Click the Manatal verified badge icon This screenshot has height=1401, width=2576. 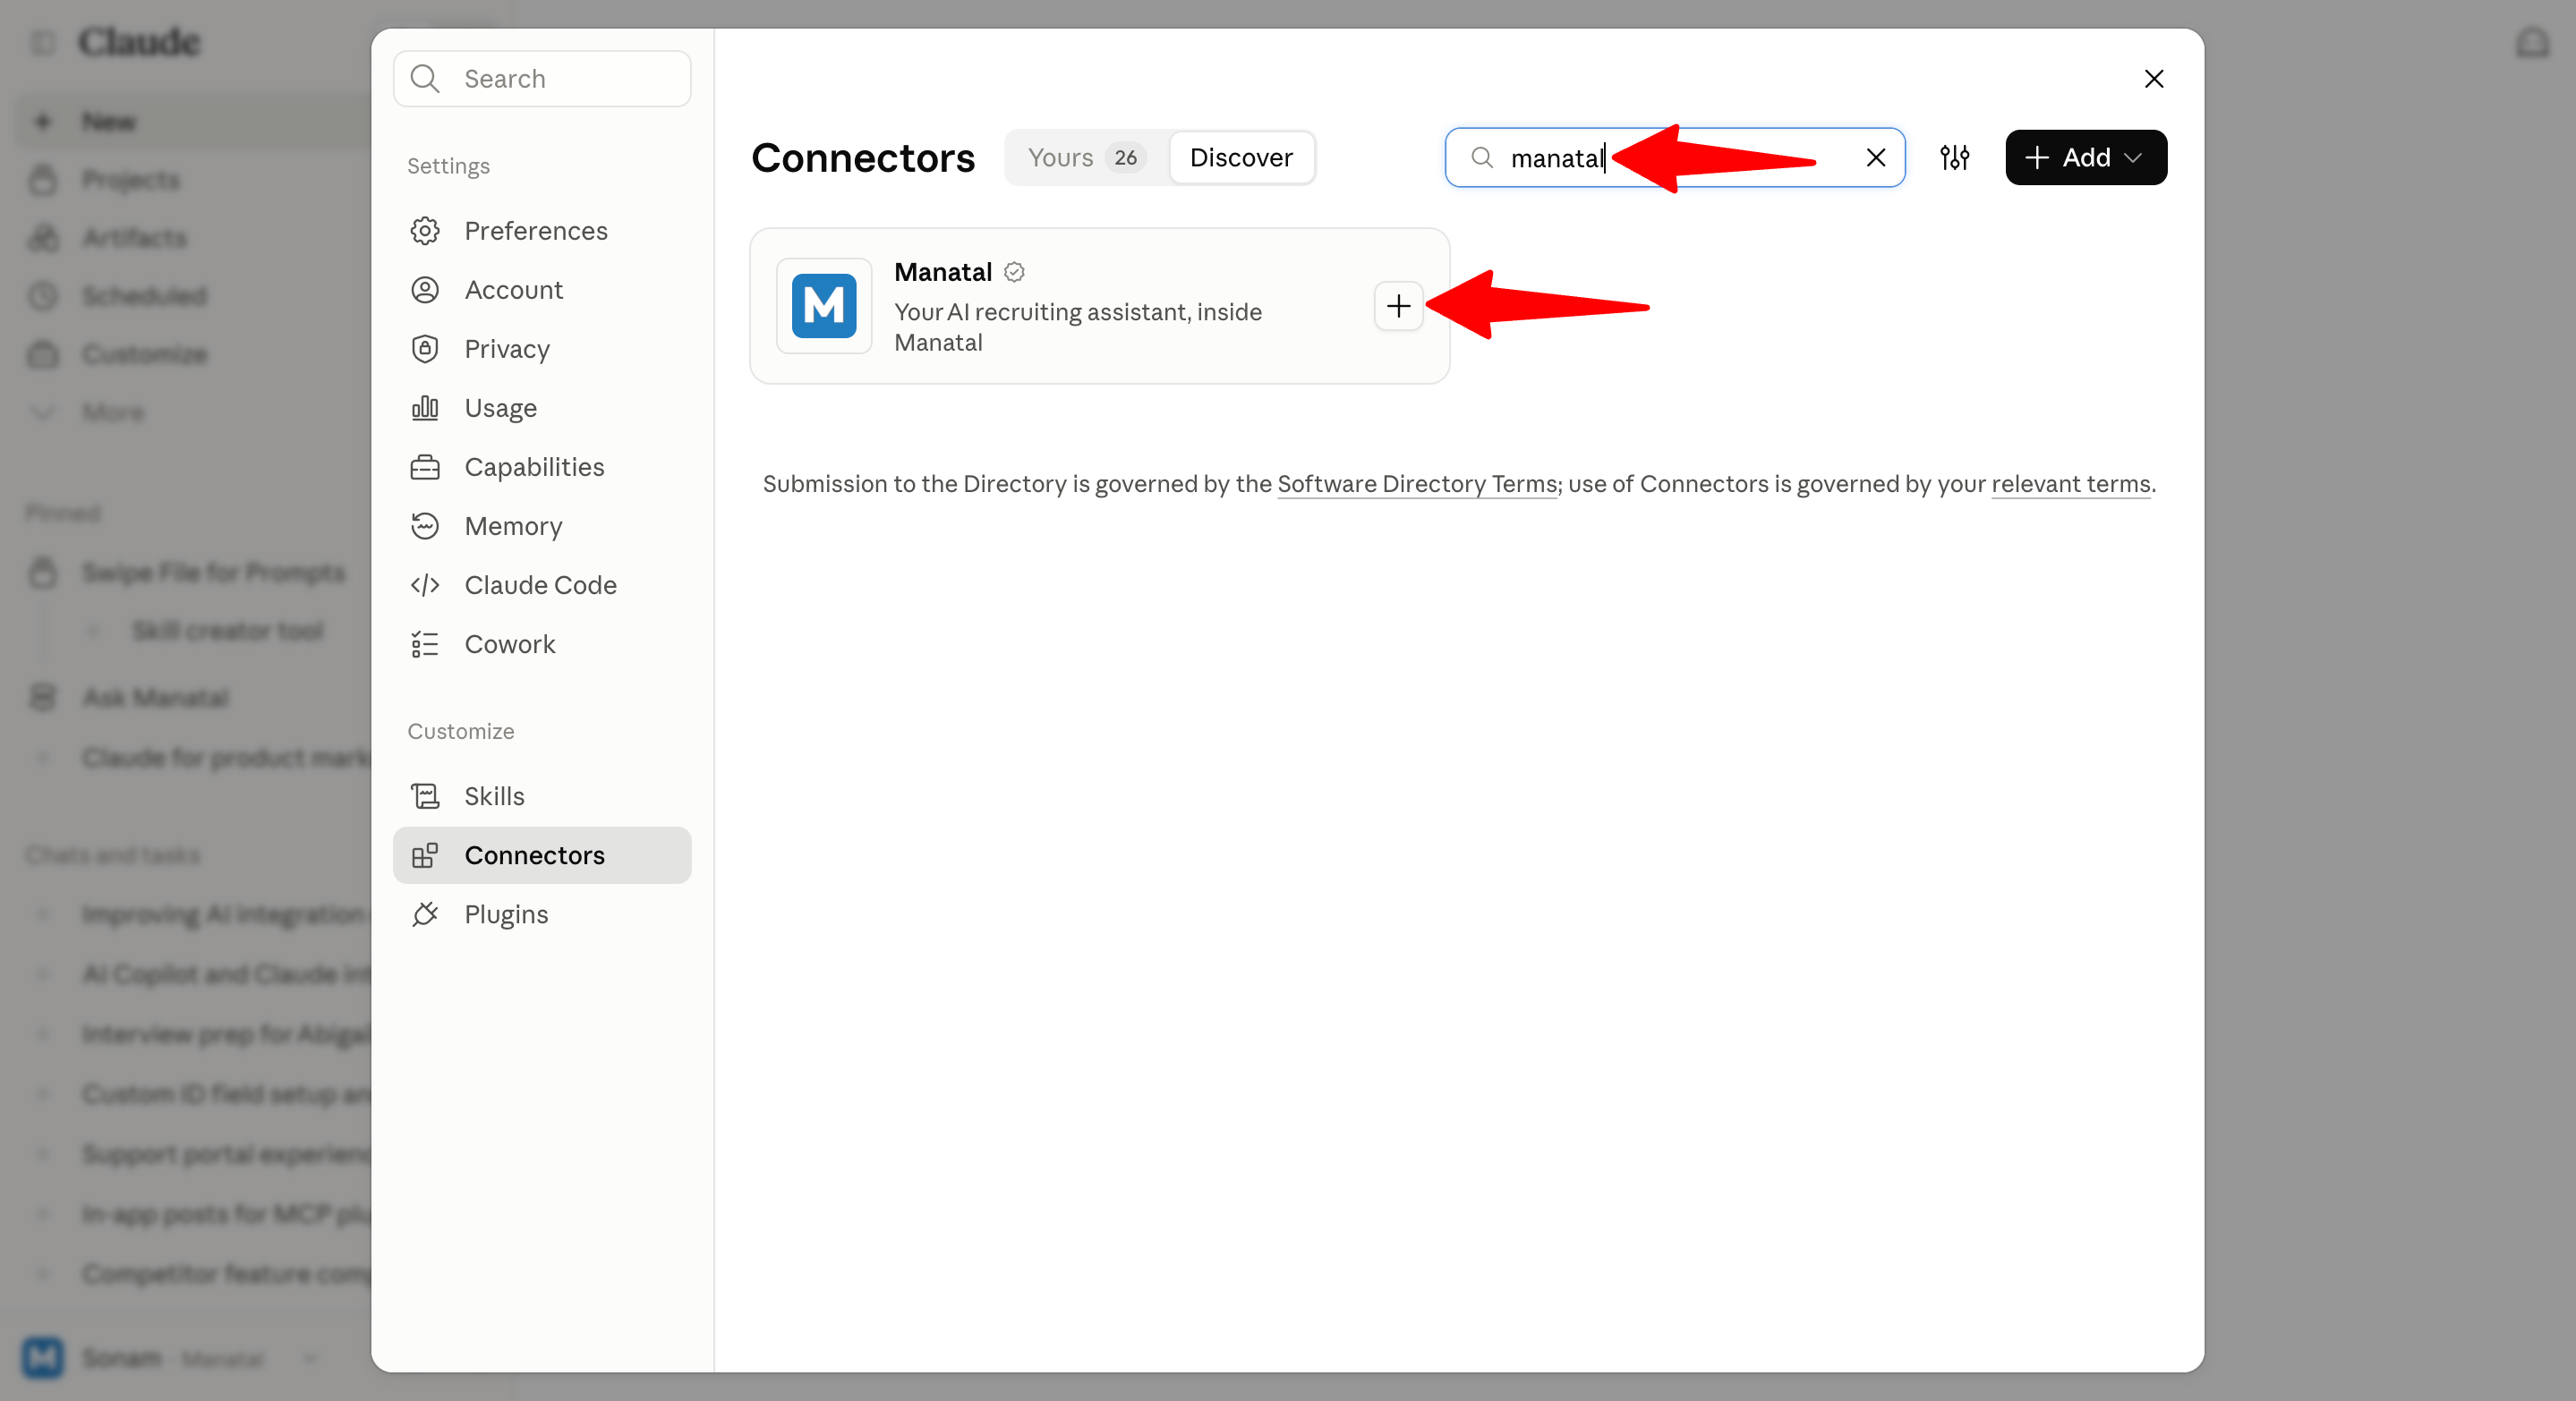[x=1014, y=272]
